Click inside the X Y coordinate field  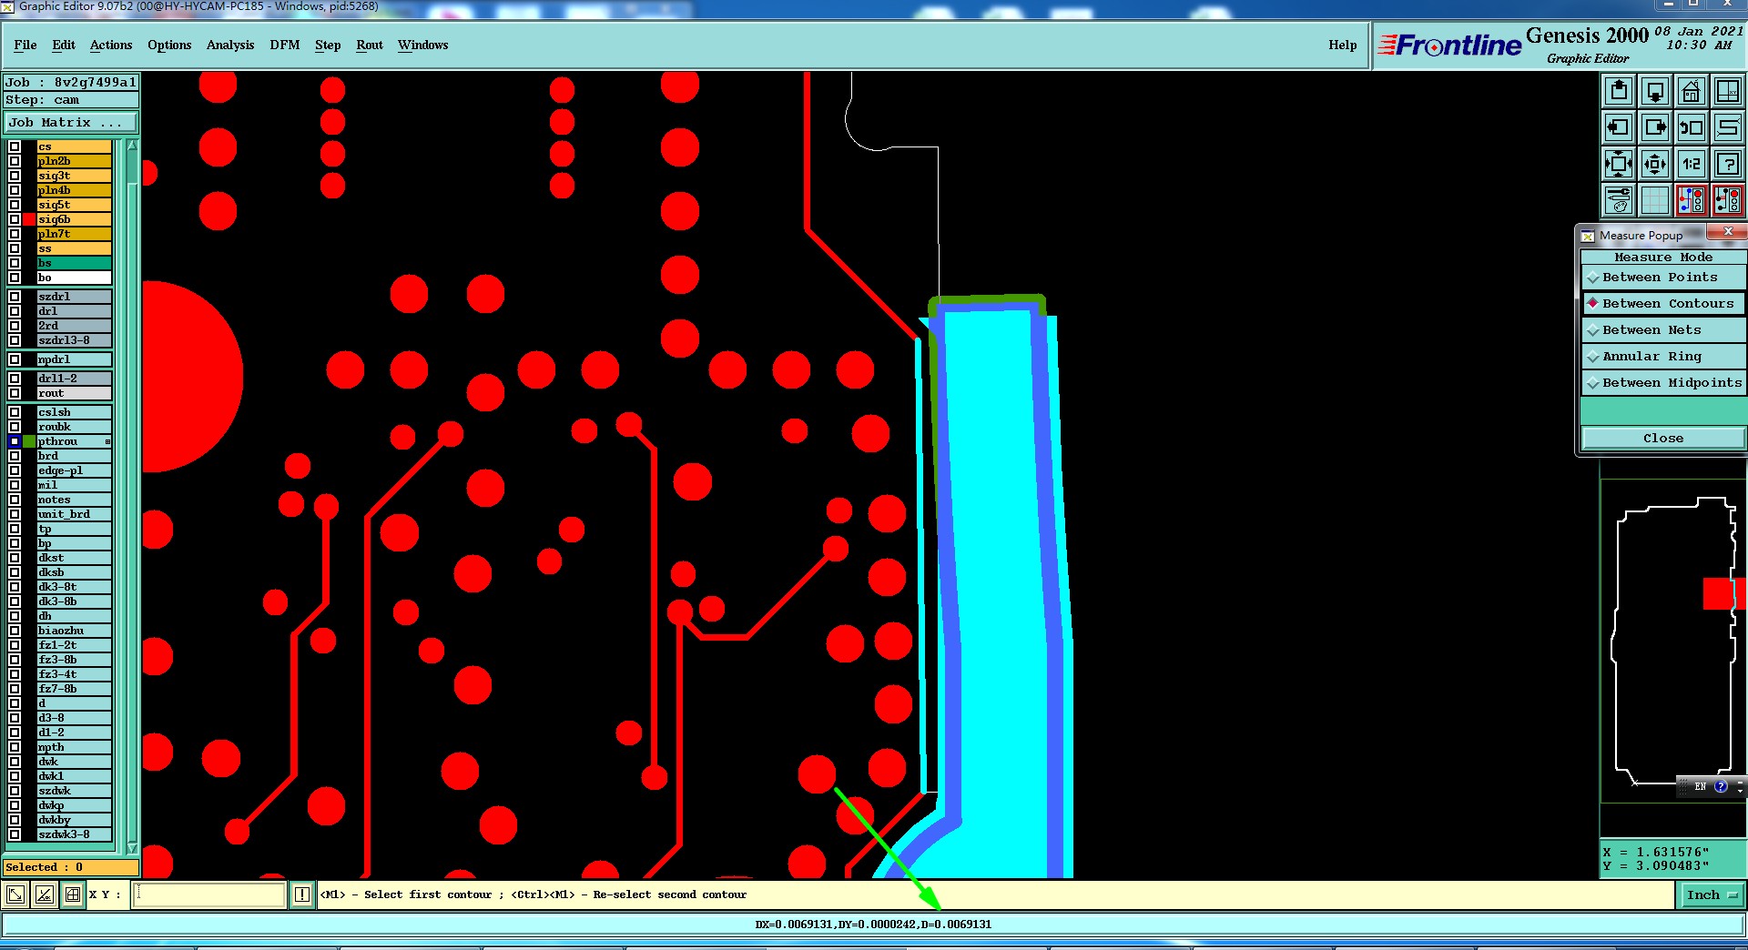pyautogui.click(x=208, y=894)
